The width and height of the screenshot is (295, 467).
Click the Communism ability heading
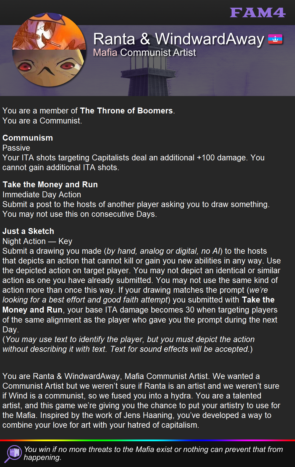click(x=28, y=138)
